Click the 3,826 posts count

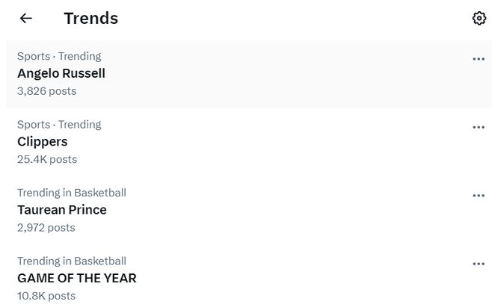[x=46, y=91]
